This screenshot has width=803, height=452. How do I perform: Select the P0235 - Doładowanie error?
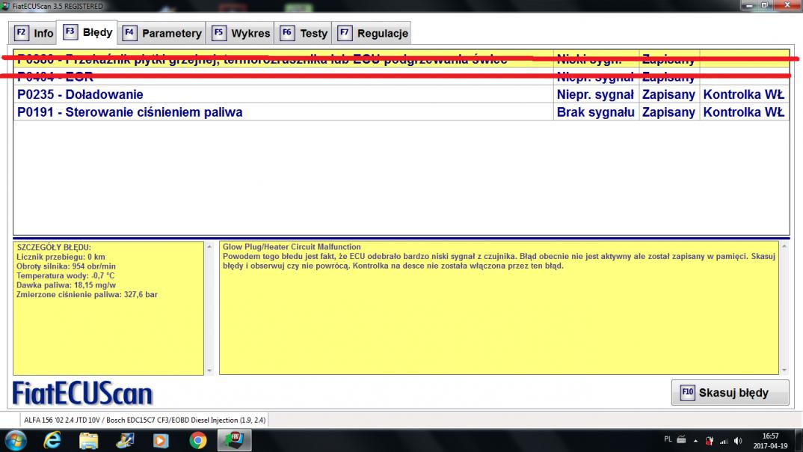(x=401, y=94)
